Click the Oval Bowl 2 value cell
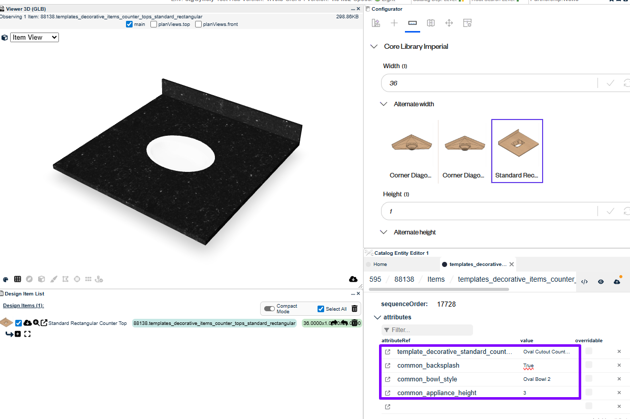Image resolution: width=630 pixels, height=419 pixels. click(537, 379)
